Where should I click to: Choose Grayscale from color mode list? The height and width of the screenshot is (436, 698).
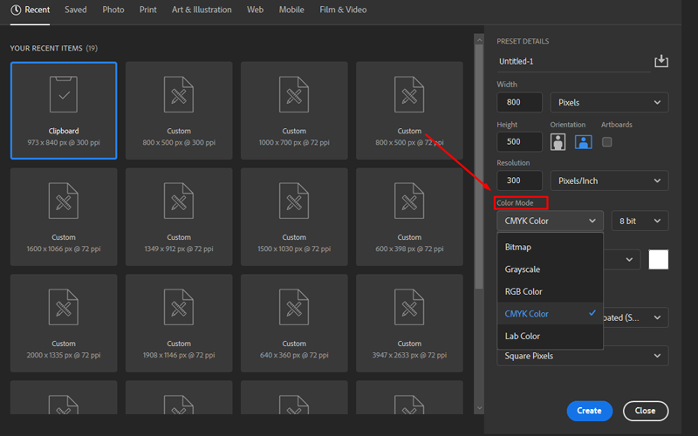(x=550, y=269)
